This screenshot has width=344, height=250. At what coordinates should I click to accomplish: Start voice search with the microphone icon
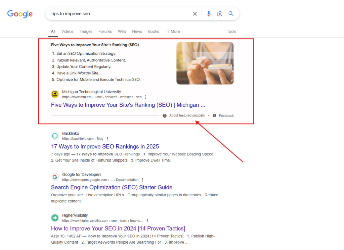coord(209,14)
